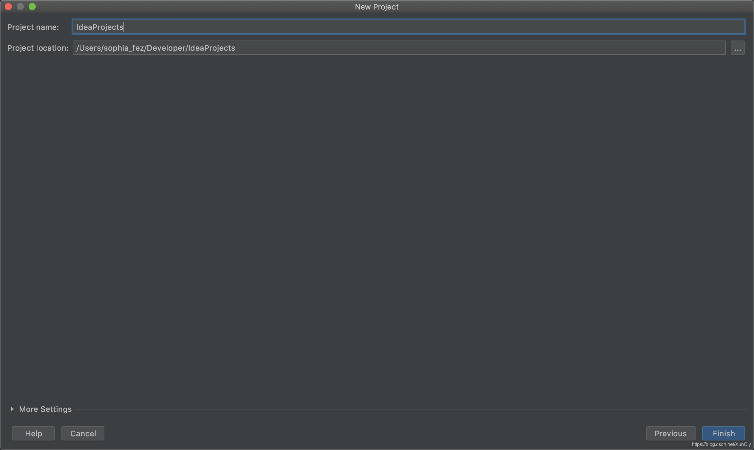754x450 pixels.
Task: Click the word IdeaProjects in name field
Action: 100,27
